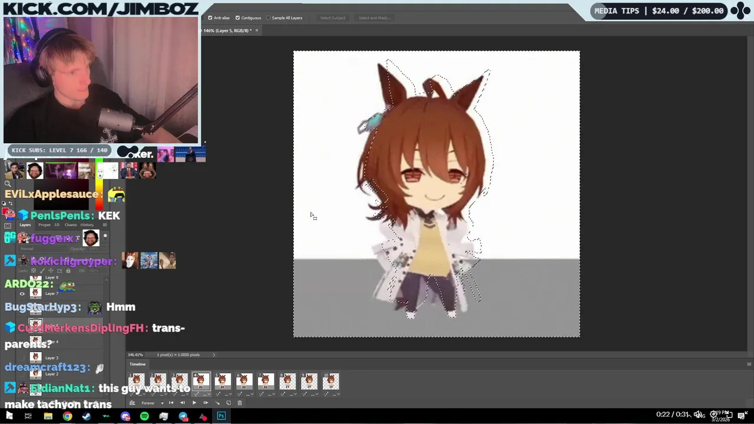Viewport: 754px width, 424px height.
Task: Duplicate the selected timeline frame
Action: click(x=229, y=403)
